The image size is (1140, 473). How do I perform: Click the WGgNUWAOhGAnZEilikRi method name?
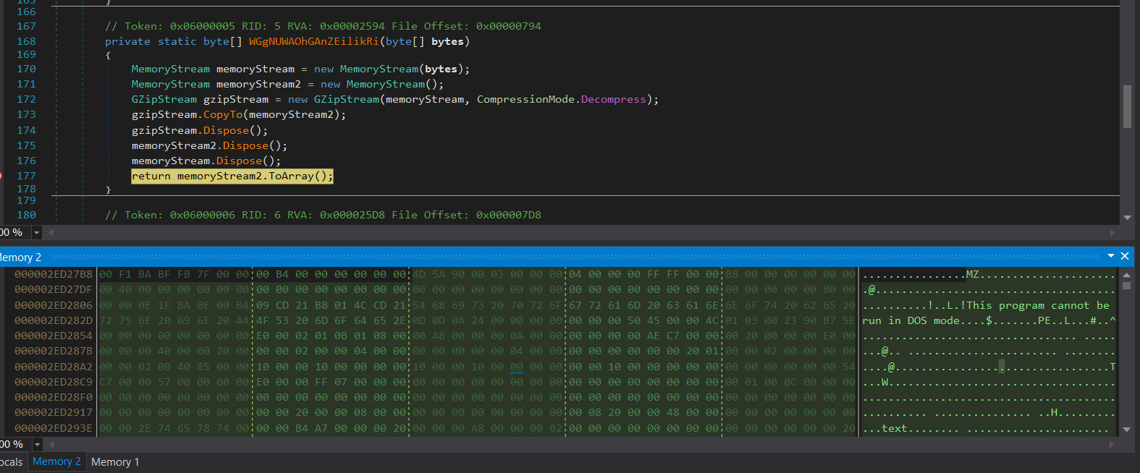click(x=313, y=41)
